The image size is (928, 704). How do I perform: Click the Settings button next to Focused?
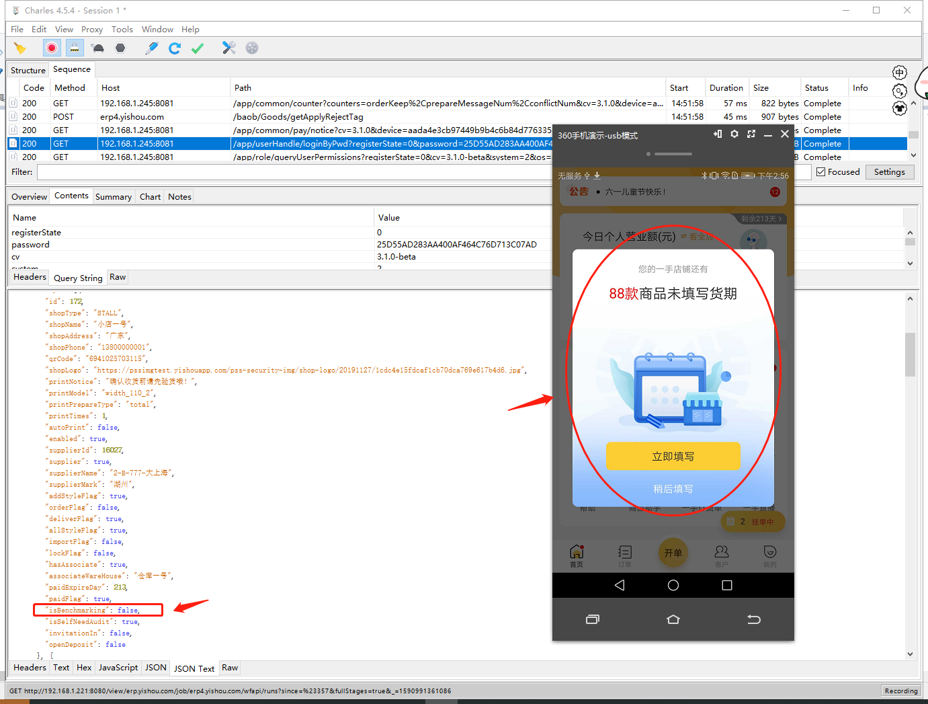(x=890, y=172)
